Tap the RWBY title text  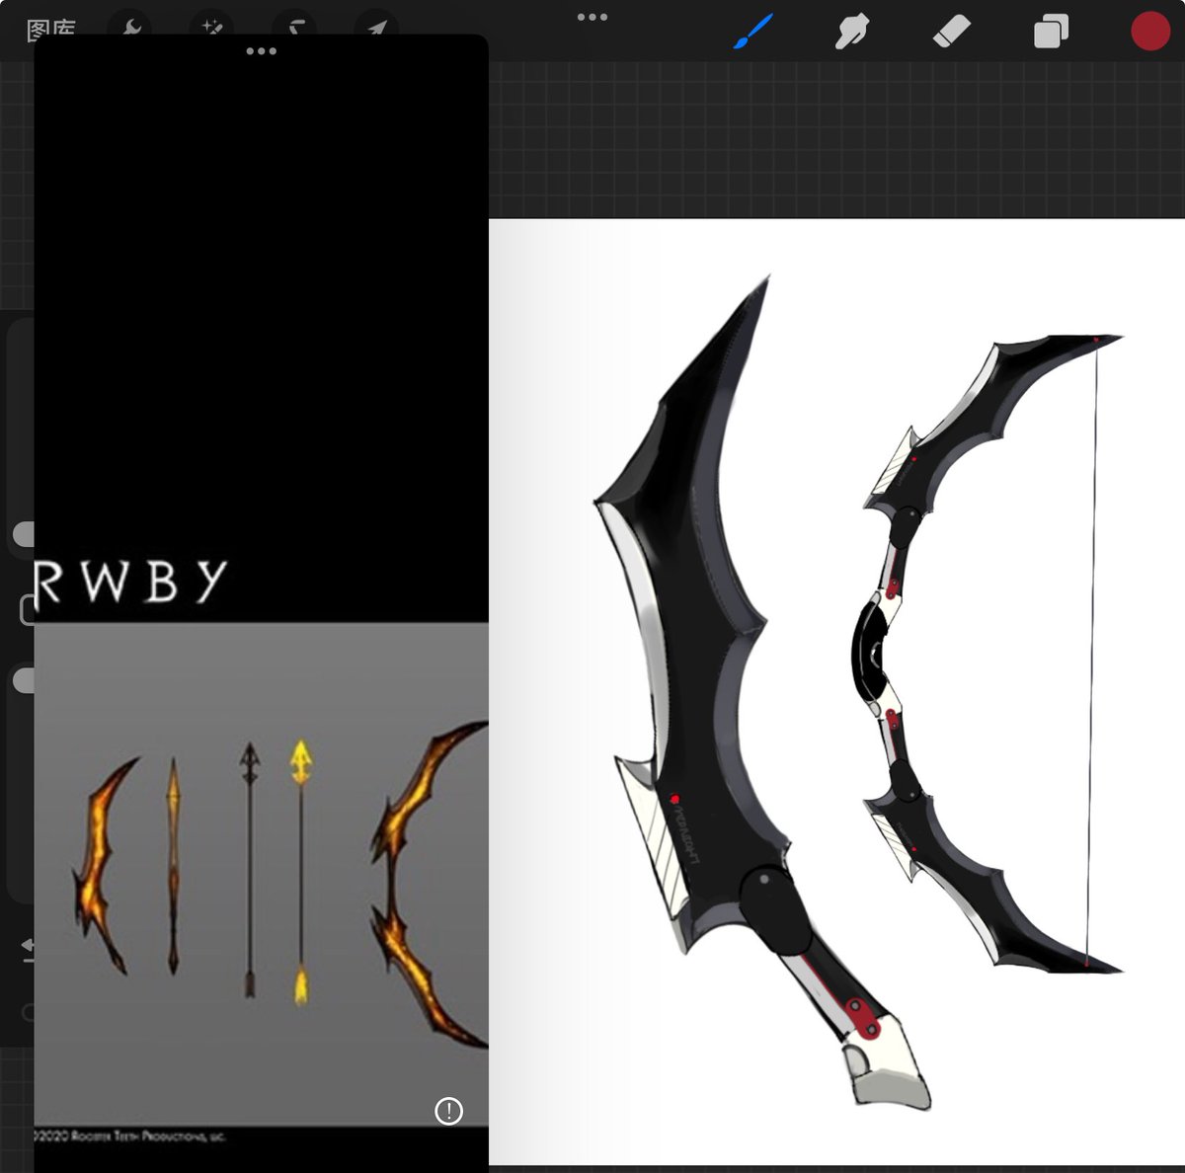click(x=130, y=583)
